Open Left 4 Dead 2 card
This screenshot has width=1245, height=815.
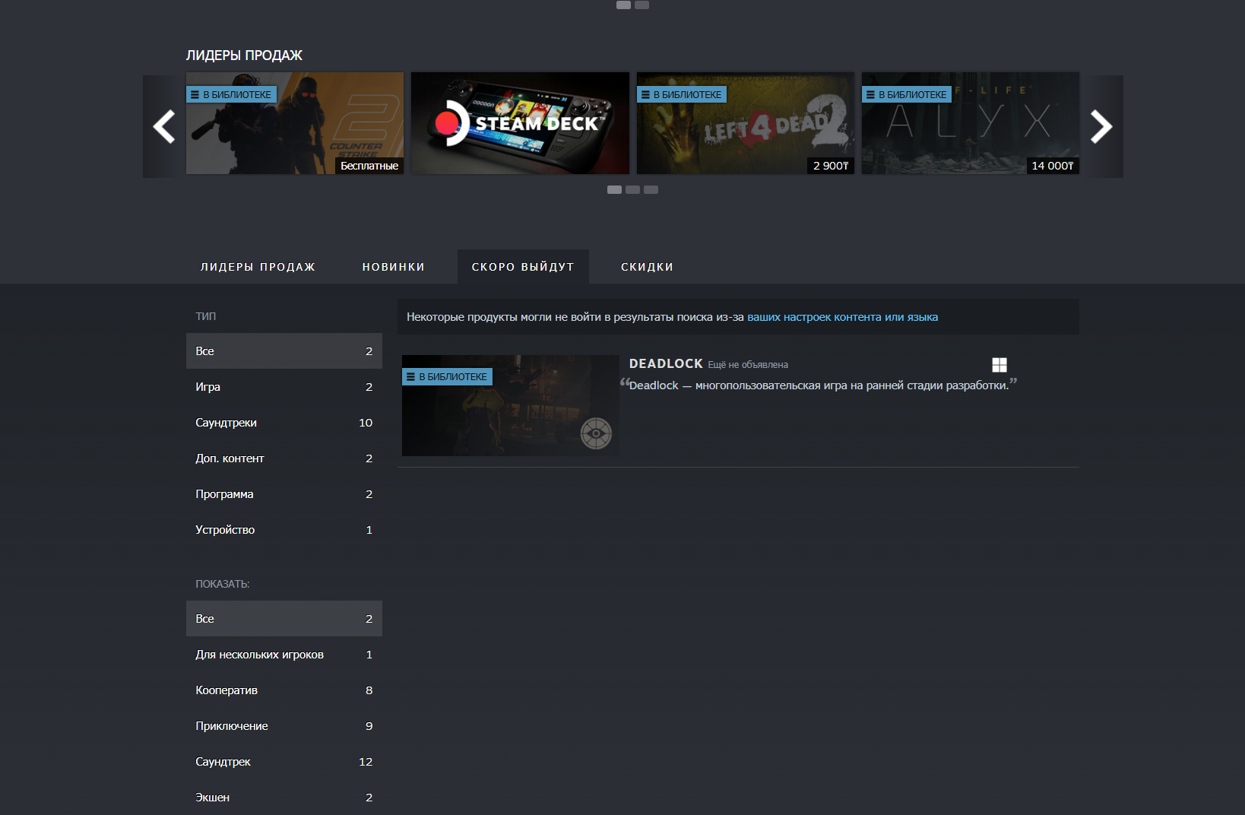tap(746, 123)
